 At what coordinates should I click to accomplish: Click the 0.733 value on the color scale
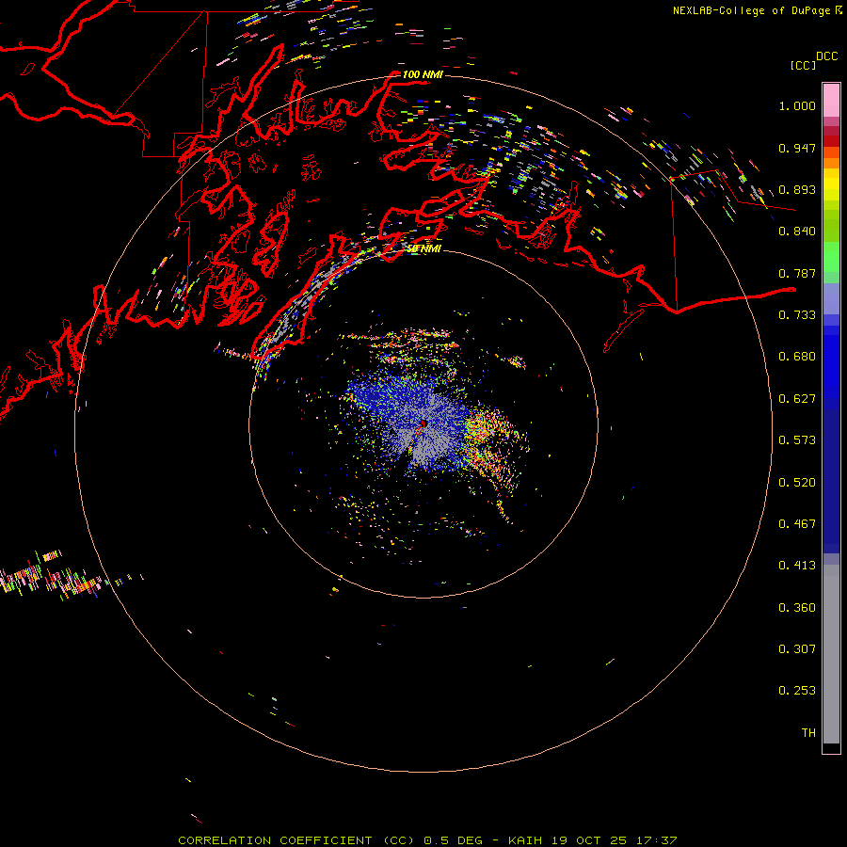tap(797, 315)
